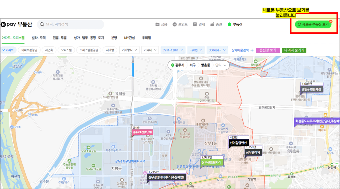Toggle the 아파트 property type filter
The image size is (340, 189).
point(8,50)
